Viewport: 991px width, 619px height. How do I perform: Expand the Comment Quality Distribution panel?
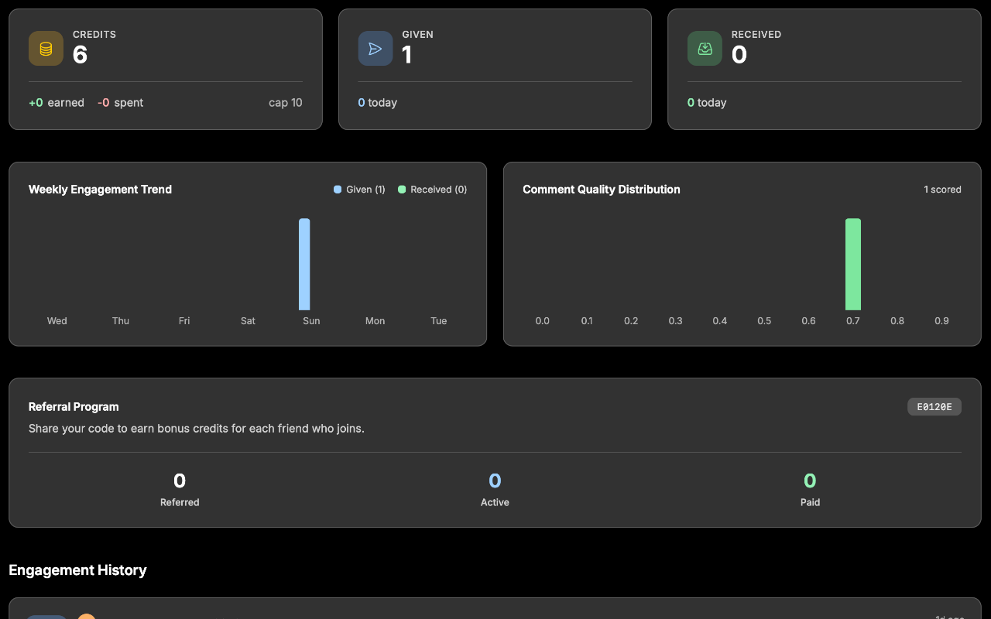click(x=602, y=189)
